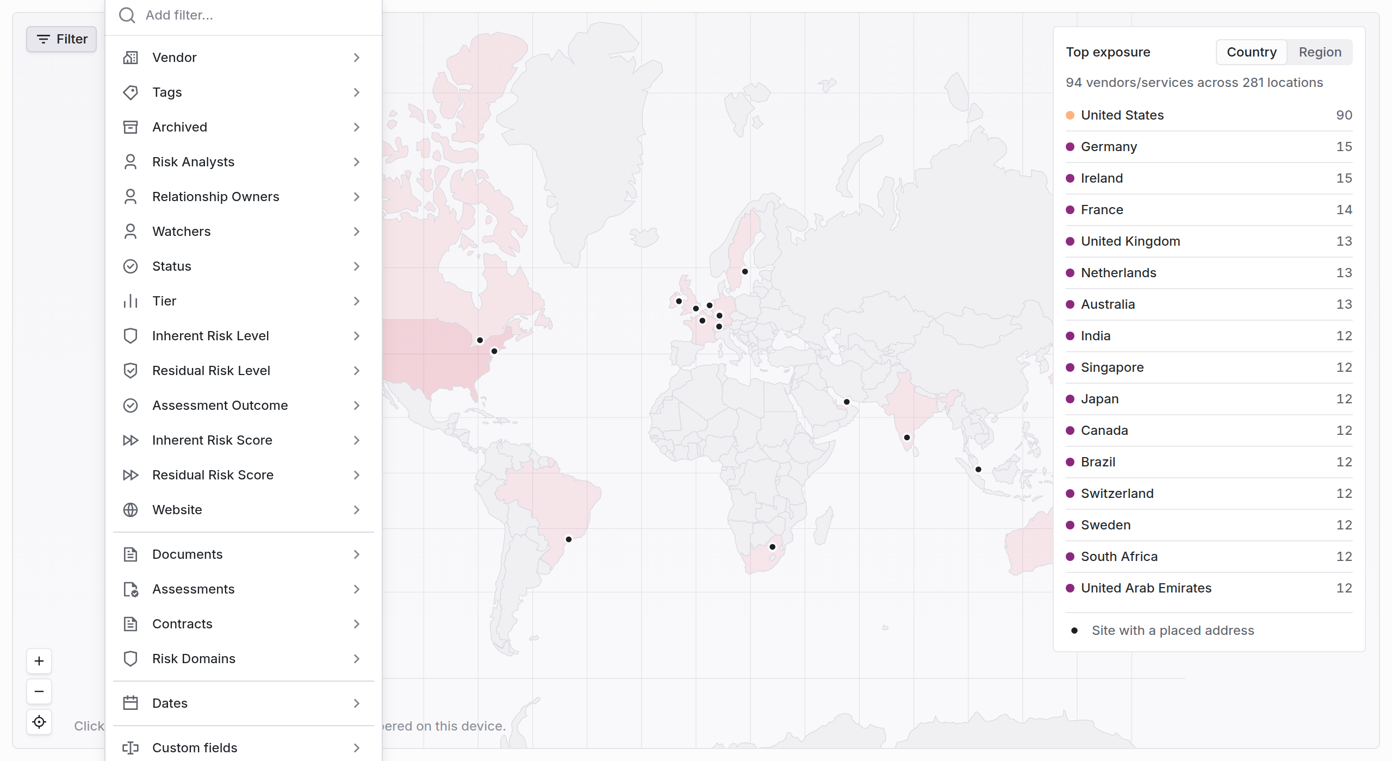The height and width of the screenshot is (761, 1392).
Task: Click the Status checkmark circle icon
Action: pyautogui.click(x=130, y=266)
